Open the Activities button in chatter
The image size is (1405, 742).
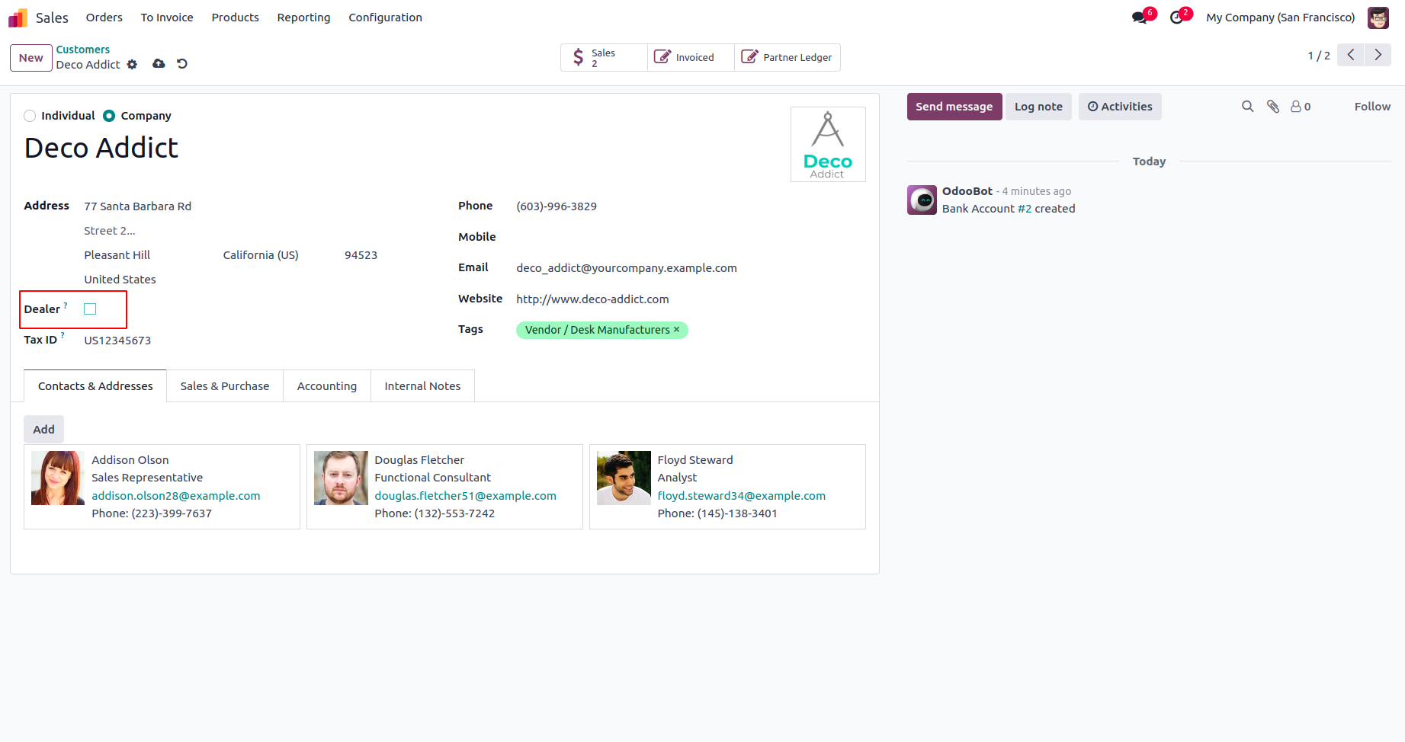pyautogui.click(x=1120, y=107)
